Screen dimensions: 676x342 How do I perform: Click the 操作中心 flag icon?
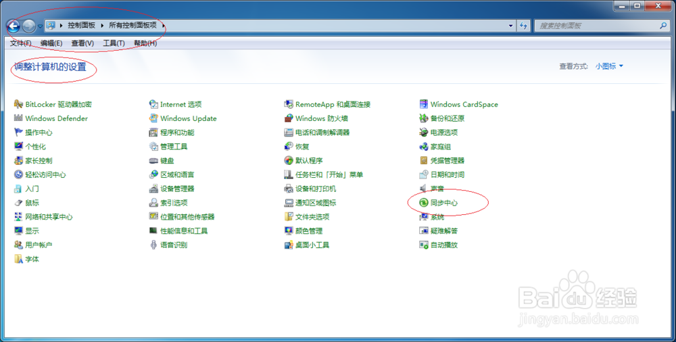pyautogui.click(x=18, y=132)
